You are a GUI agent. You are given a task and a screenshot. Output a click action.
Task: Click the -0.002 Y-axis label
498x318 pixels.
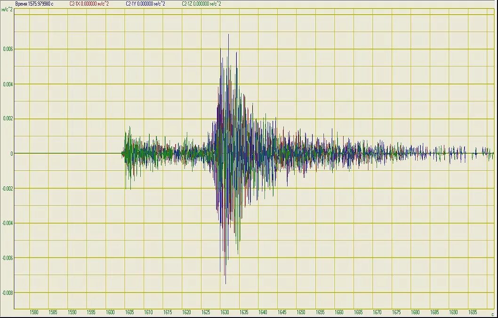pos(8,189)
